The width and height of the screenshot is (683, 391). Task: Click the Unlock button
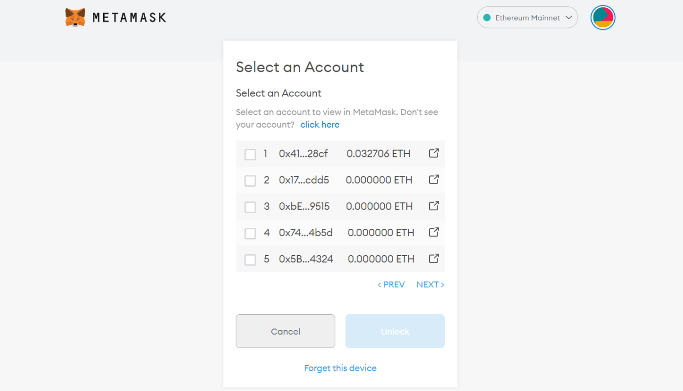[395, 331]
